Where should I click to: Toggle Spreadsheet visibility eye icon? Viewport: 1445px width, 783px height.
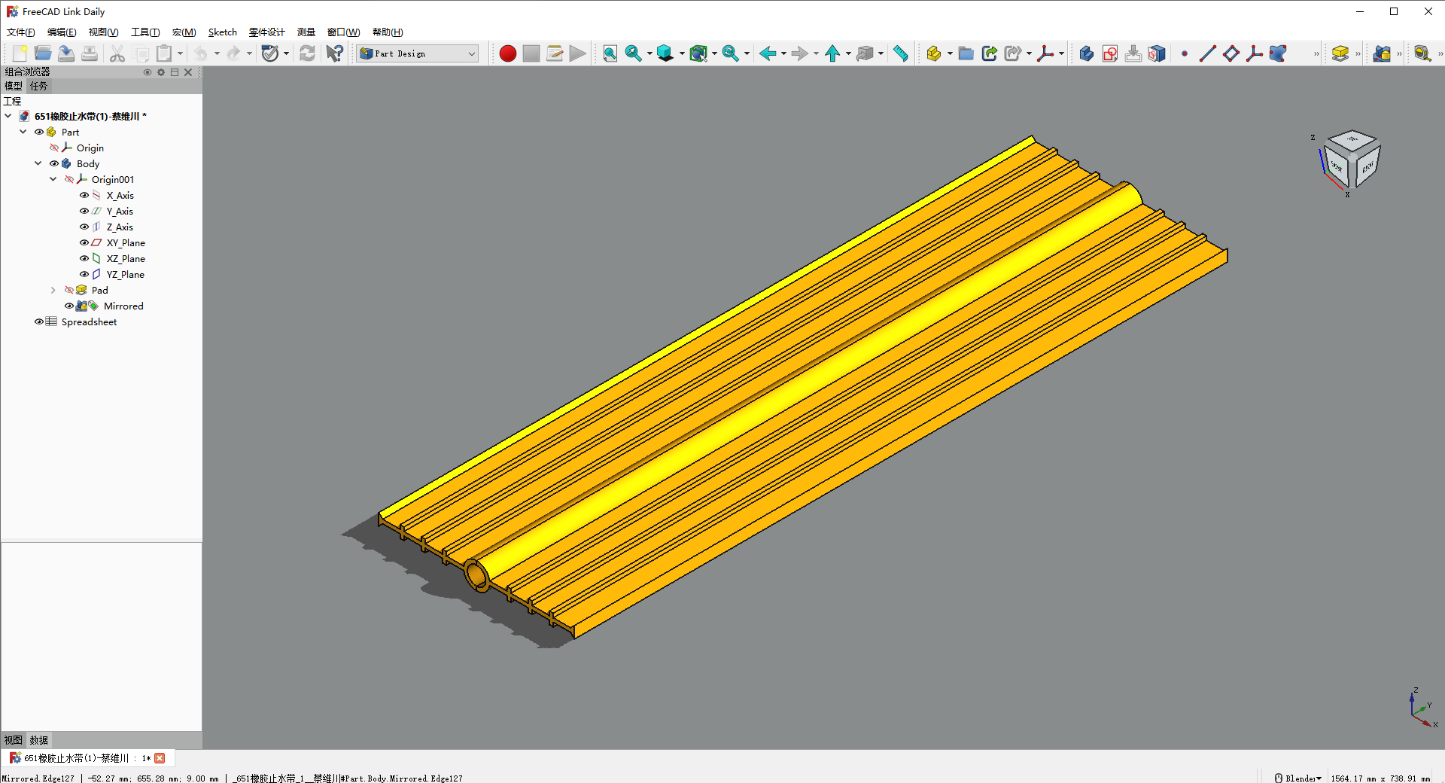39,321
